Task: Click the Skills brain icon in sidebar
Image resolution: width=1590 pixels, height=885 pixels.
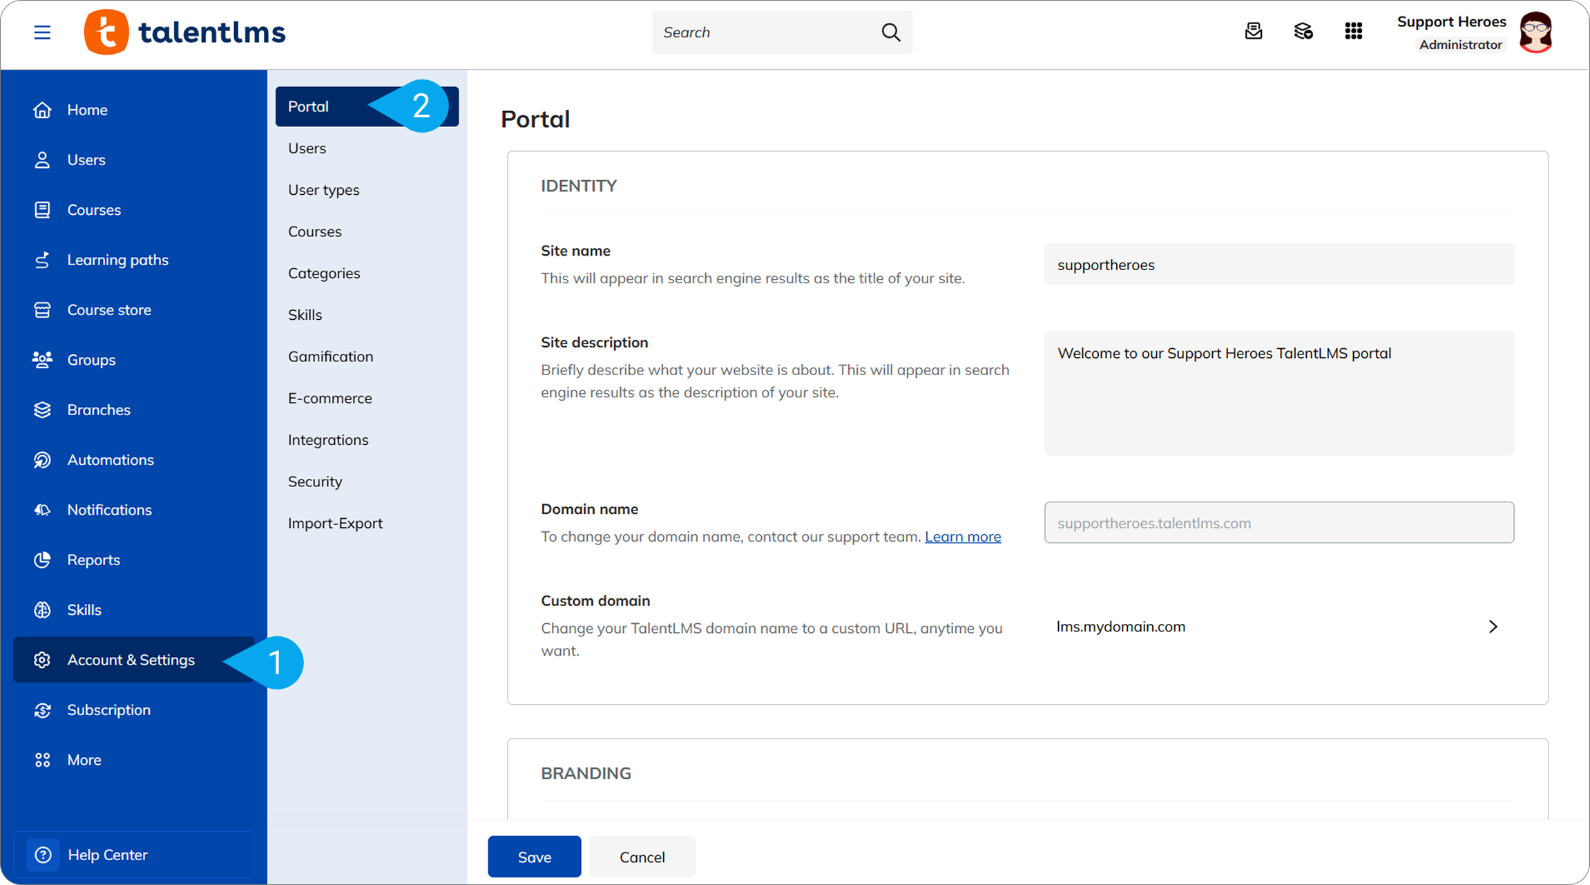Action: [42, 610]
